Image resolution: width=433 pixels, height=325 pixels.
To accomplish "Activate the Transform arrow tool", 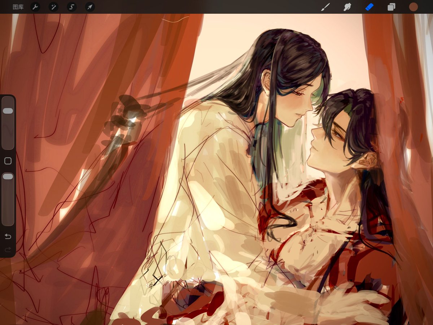I will pyautogui.click(x=90, y=7).
